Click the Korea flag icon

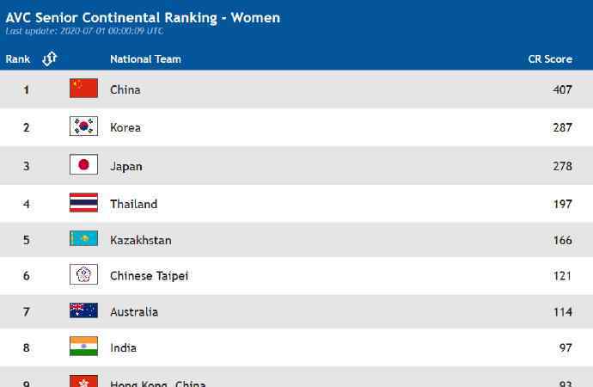pyautogui.click(x=83, y=126)
